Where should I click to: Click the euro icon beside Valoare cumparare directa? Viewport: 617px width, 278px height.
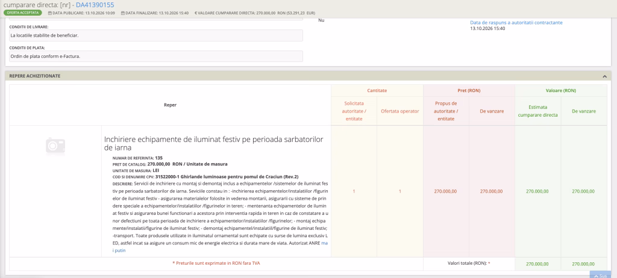click(x=196, y=13)
